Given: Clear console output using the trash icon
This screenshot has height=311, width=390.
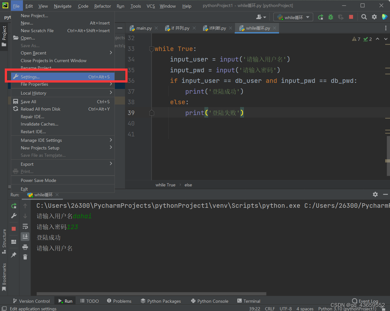Looking at the screenshot, I should pos(25,257).
